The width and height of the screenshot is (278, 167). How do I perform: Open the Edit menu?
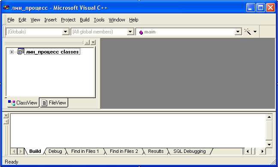tap(22, 20)
